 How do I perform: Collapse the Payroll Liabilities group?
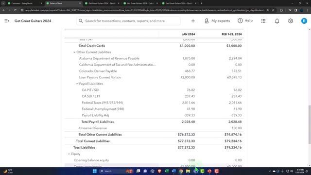pyautogui.click(x=77, y=84)
